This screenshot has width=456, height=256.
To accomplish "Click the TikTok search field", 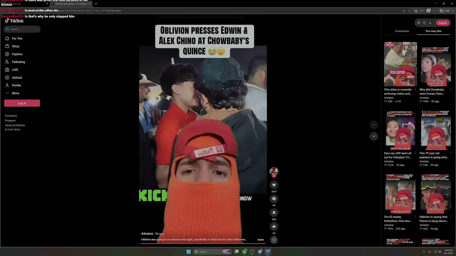I will tap(22, 29).
